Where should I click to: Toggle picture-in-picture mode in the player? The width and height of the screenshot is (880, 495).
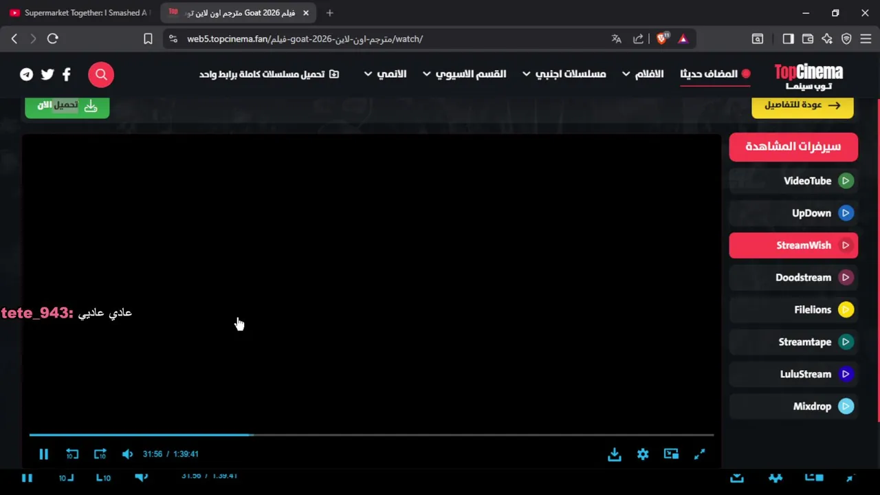[671, 454]
